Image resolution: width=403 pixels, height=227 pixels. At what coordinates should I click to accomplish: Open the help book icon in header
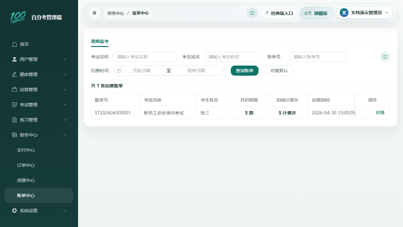click(x=252, y=13)
